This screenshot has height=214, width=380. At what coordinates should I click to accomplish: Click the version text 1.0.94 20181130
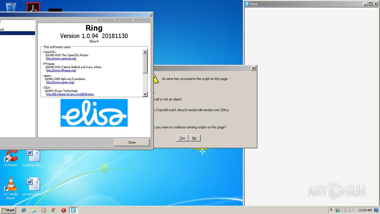94,36
